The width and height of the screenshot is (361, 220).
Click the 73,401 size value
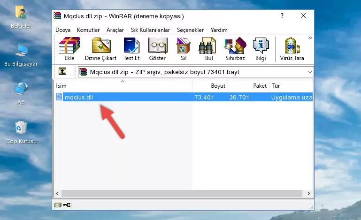204,98
